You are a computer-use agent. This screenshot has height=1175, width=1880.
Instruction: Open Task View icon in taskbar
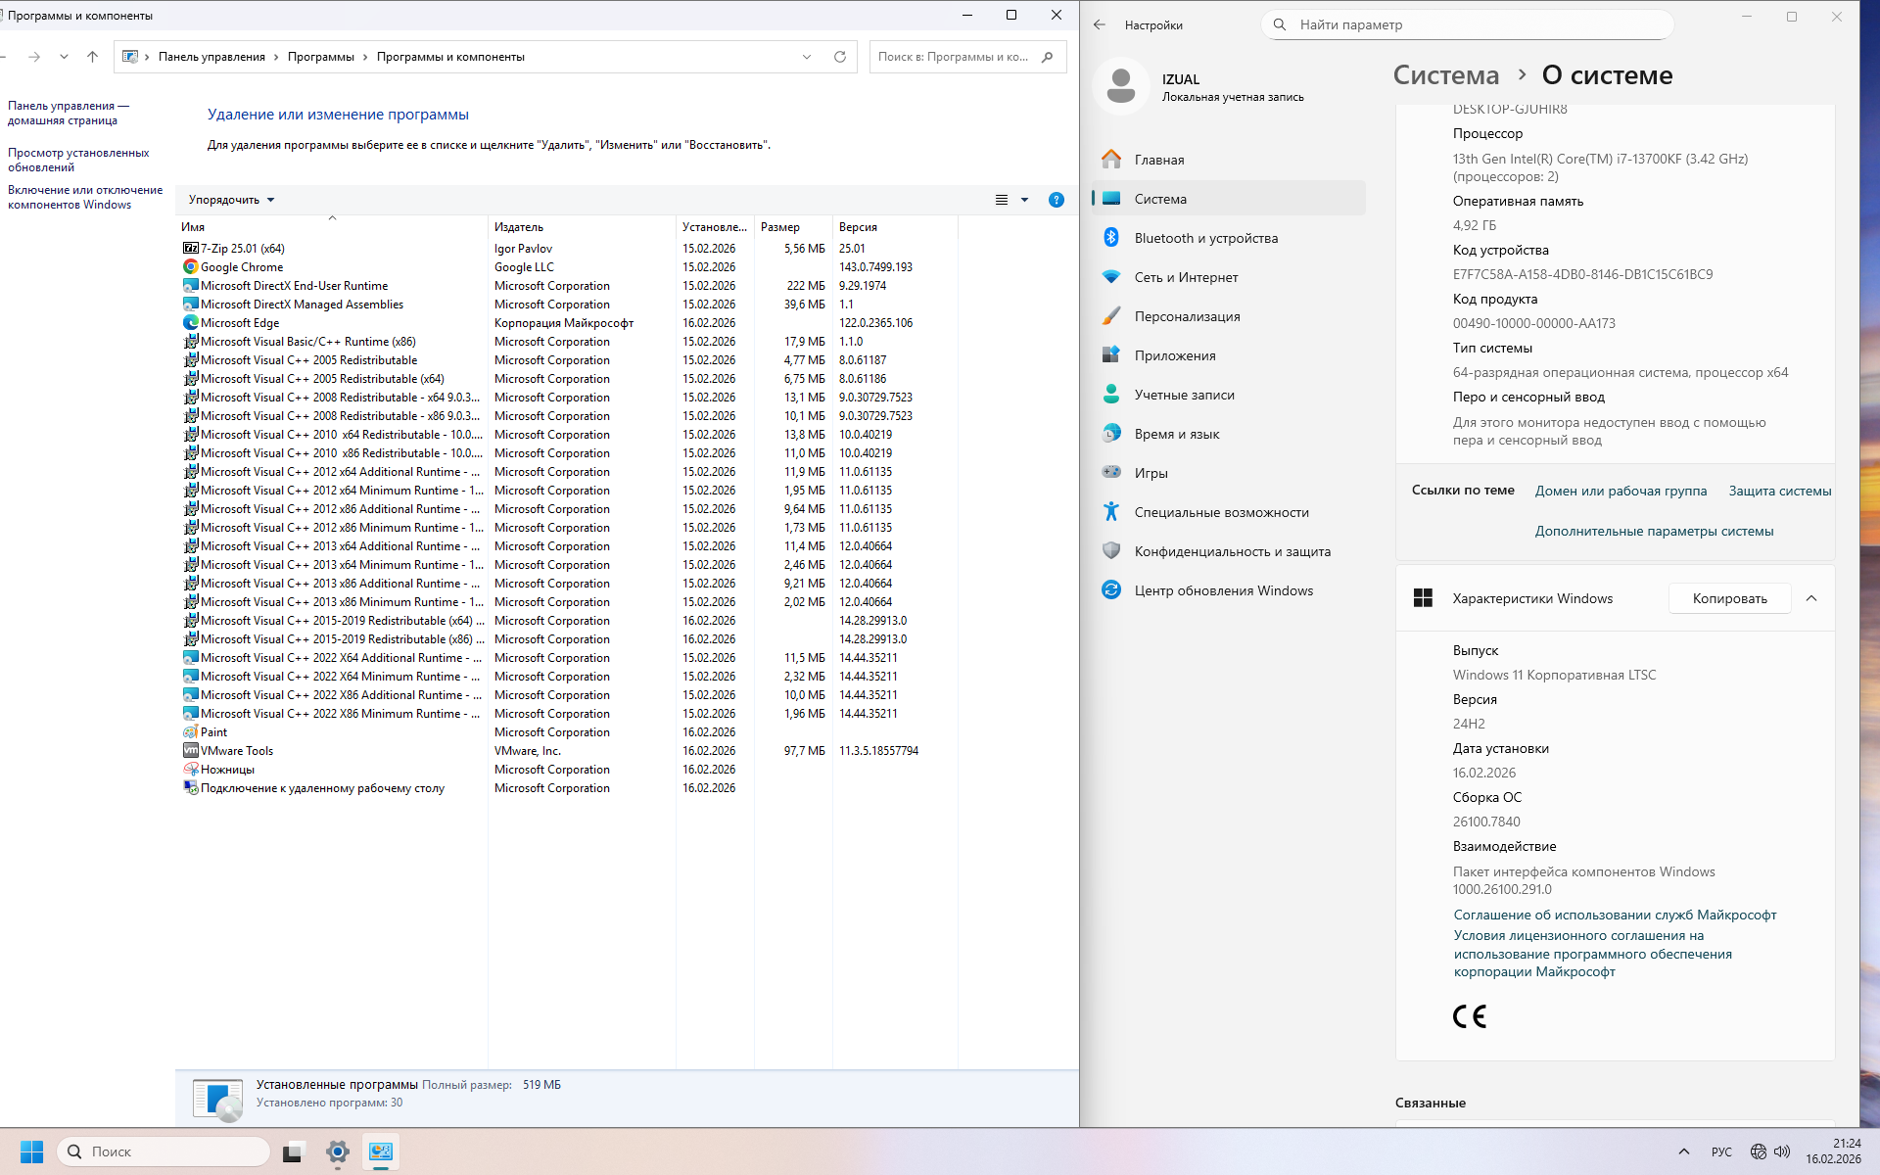tap(293, 1152)
